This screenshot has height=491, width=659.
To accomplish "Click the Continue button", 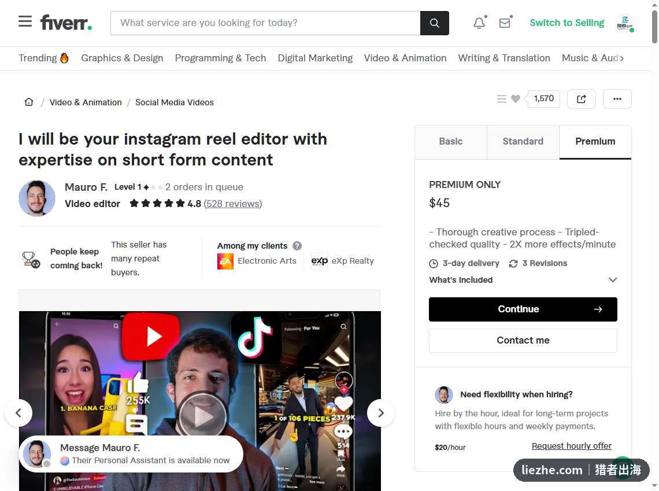I will click(x=523, y=309).
